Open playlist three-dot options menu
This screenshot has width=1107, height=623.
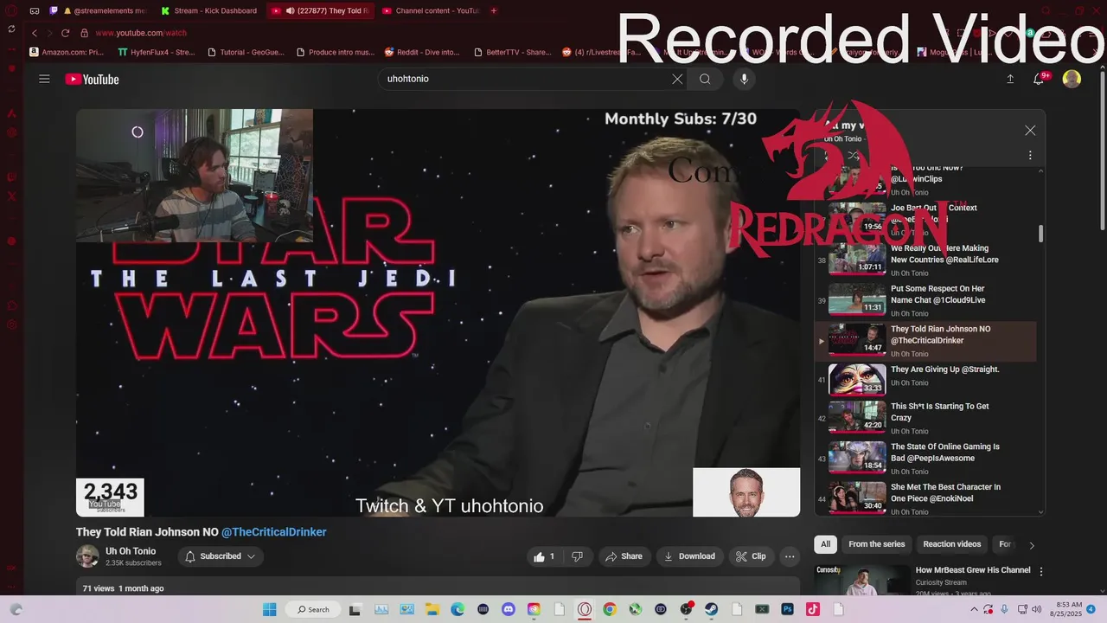point(1030,156)
